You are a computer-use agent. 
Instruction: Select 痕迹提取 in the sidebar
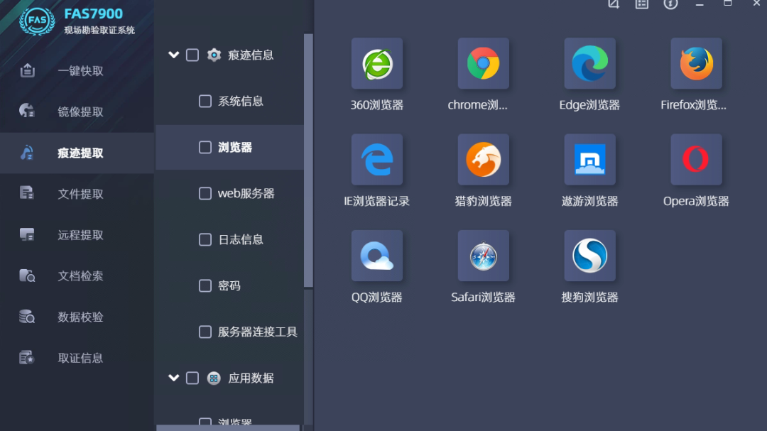77,153
